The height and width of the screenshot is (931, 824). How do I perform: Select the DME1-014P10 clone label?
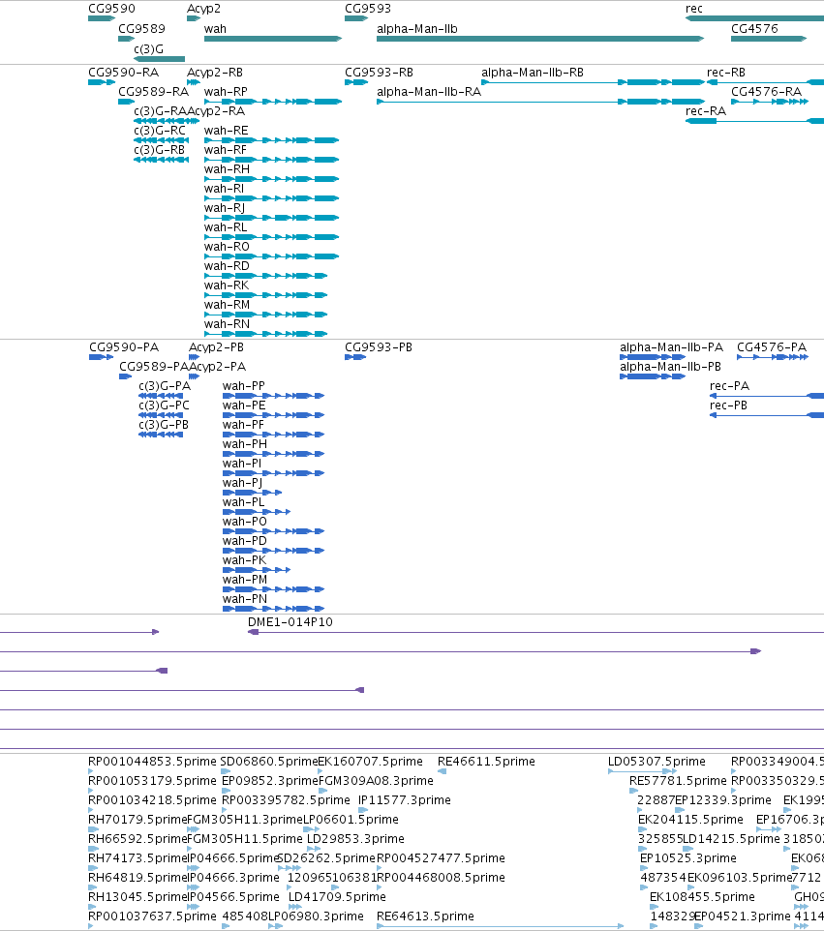(290, 621)
